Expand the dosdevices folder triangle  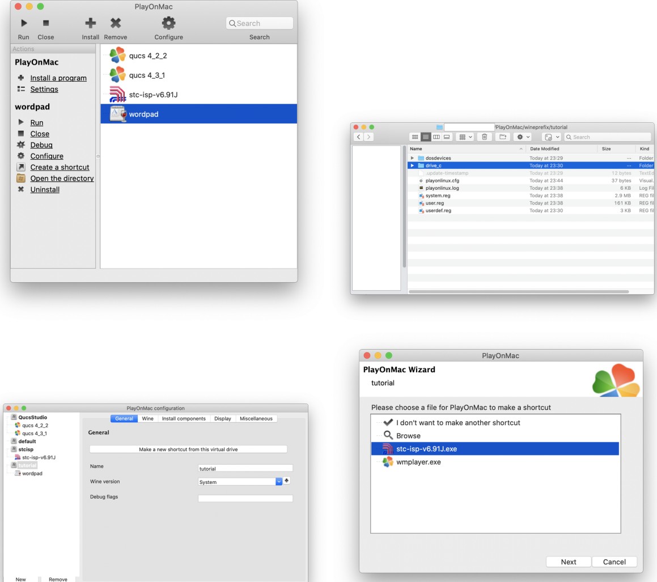pyautogui.click(x=412, y=158)
